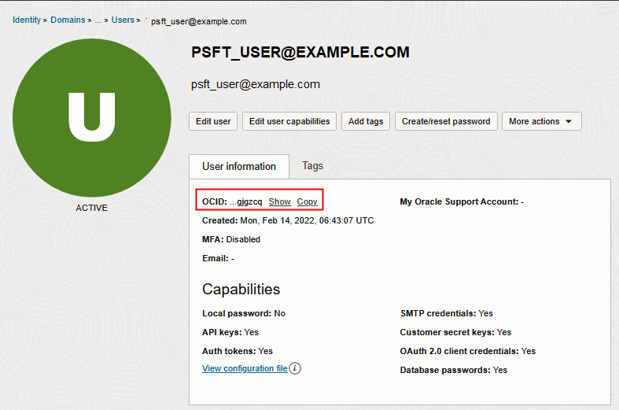
Task: Navigate to the Users breadcrumb
Action: [123, 20]
